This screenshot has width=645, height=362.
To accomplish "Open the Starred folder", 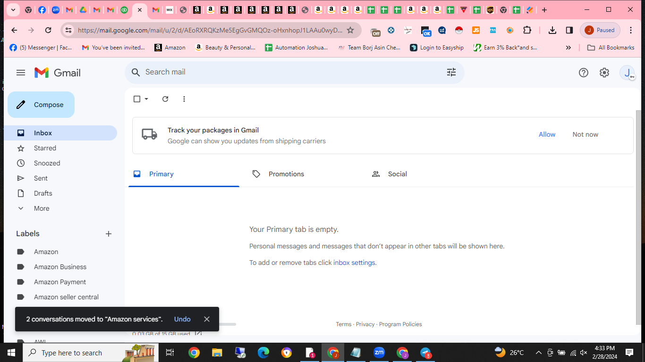I will 60,148.
